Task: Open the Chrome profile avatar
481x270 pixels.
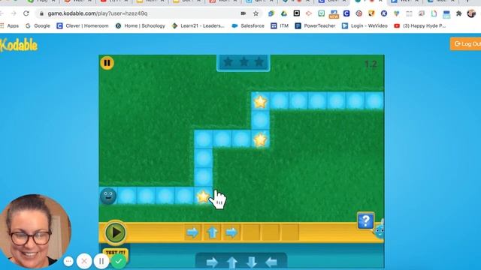Action: (471, 13)
